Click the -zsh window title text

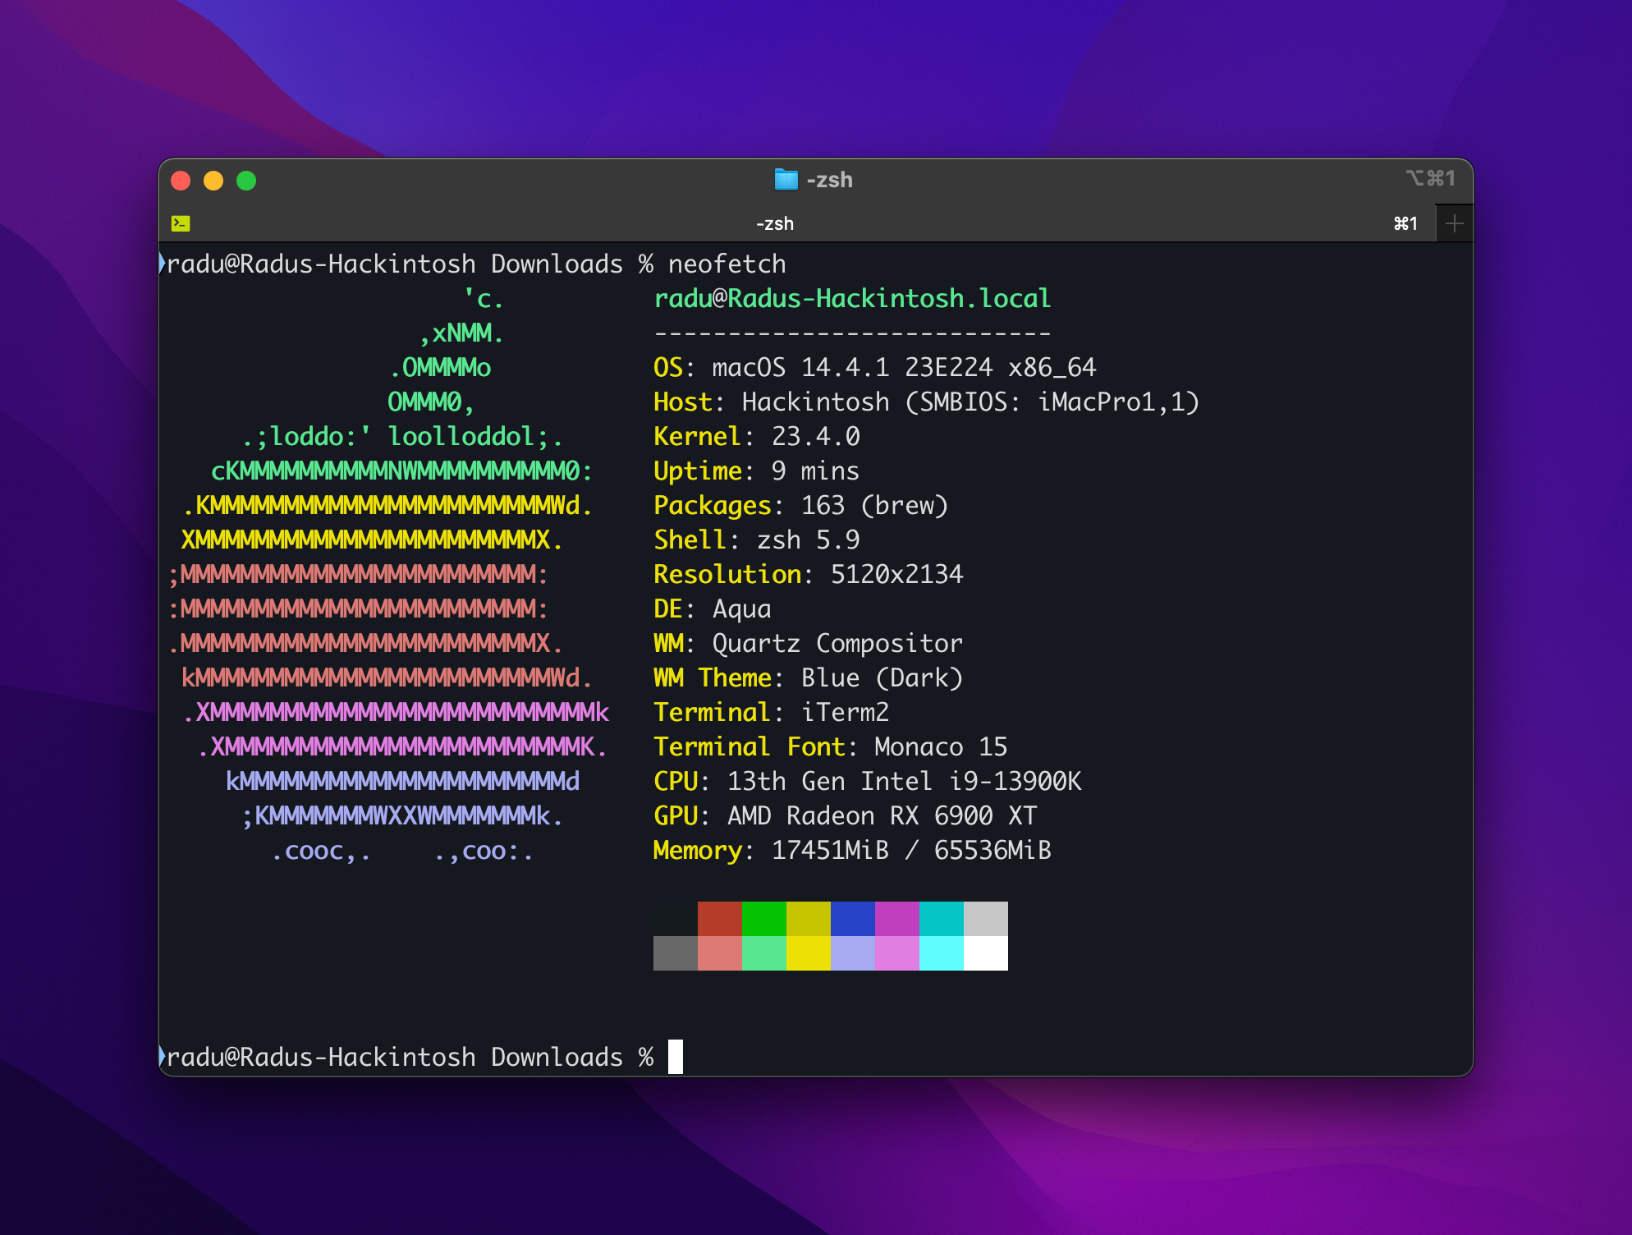click(829, 180)
